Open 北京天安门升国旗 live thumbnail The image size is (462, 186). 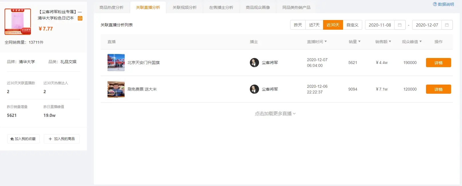pos(116,63)
